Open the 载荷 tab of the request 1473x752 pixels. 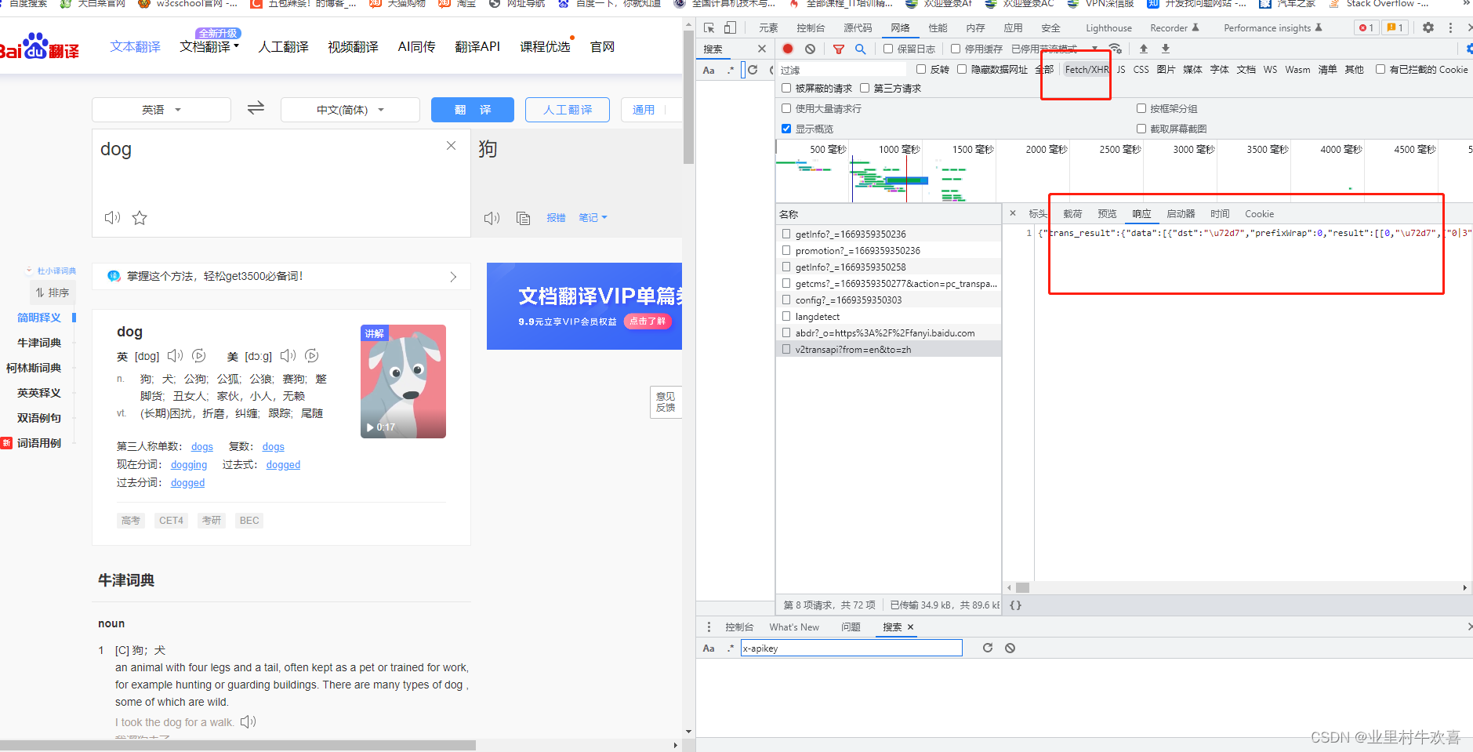[1072, 214]
